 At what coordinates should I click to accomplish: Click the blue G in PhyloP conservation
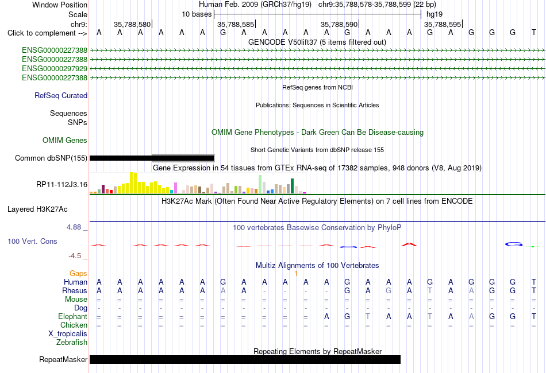(514, 244)
